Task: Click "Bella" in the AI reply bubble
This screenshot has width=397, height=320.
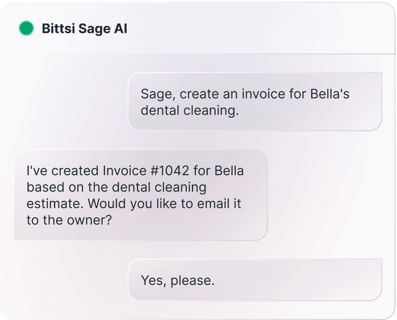Action: [x=229, y=170]
